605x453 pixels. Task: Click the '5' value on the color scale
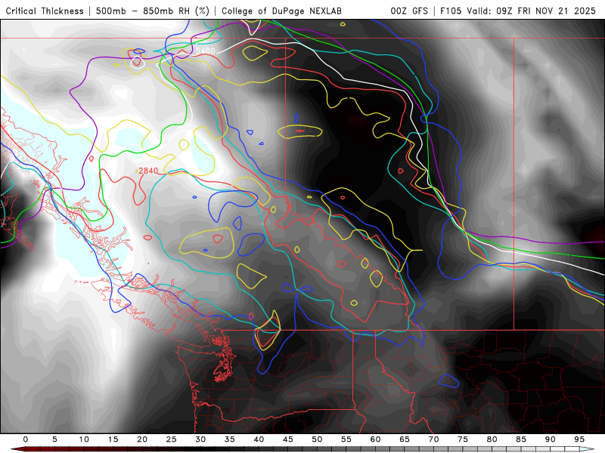click(54, 439)
